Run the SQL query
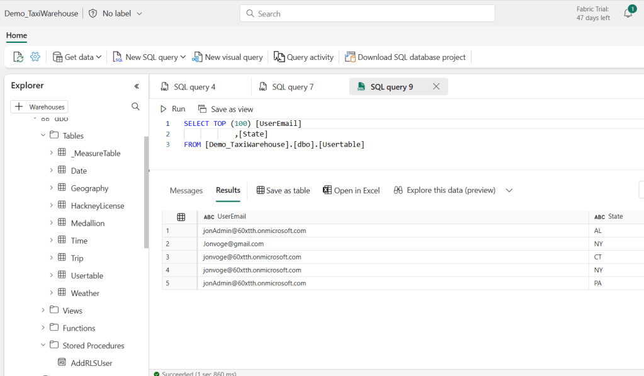The image size is (644, 376). pyautogui.click(x=172, y=109)
